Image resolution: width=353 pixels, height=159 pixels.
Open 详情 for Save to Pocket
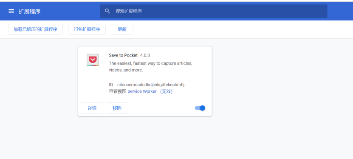point(92,108)
